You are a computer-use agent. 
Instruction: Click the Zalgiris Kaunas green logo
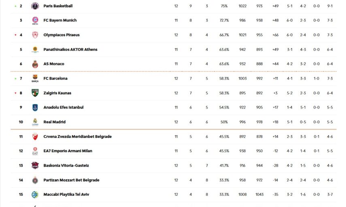(x=35, y=93)
